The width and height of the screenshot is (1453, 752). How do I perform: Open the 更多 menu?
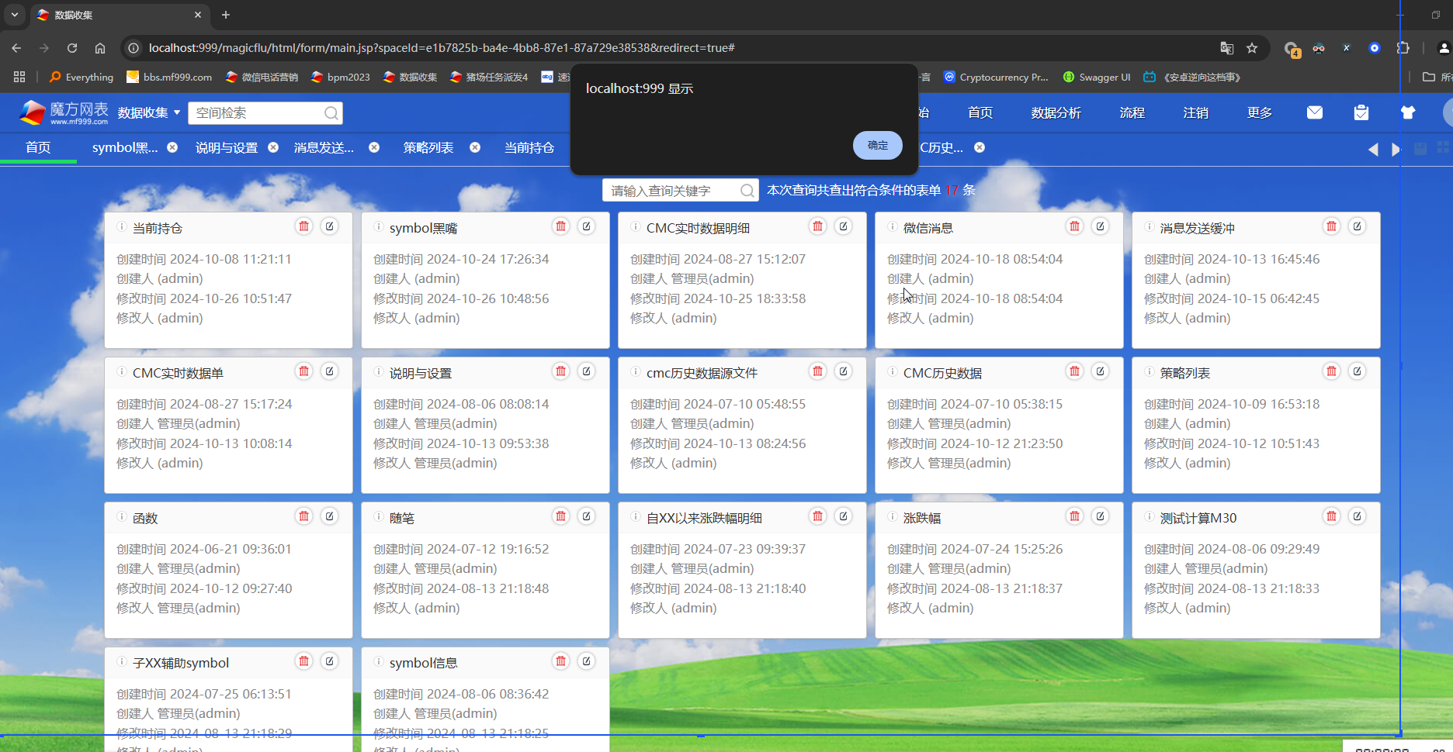(x=1260, y=113)
